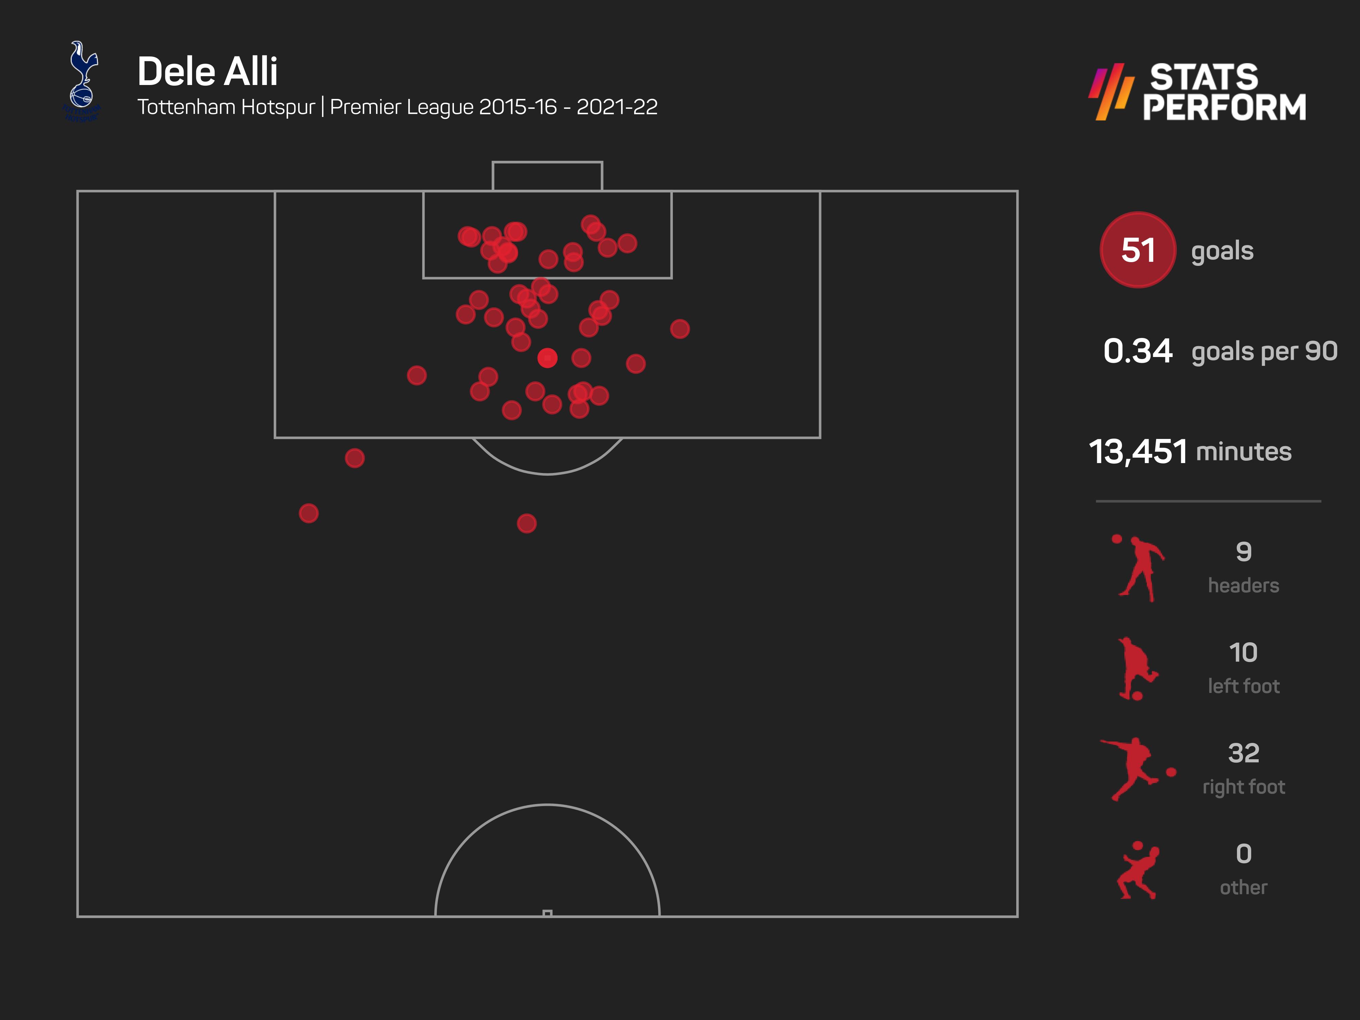
Task: Click the 32 right foot count
Action: tap(1244, 753)
